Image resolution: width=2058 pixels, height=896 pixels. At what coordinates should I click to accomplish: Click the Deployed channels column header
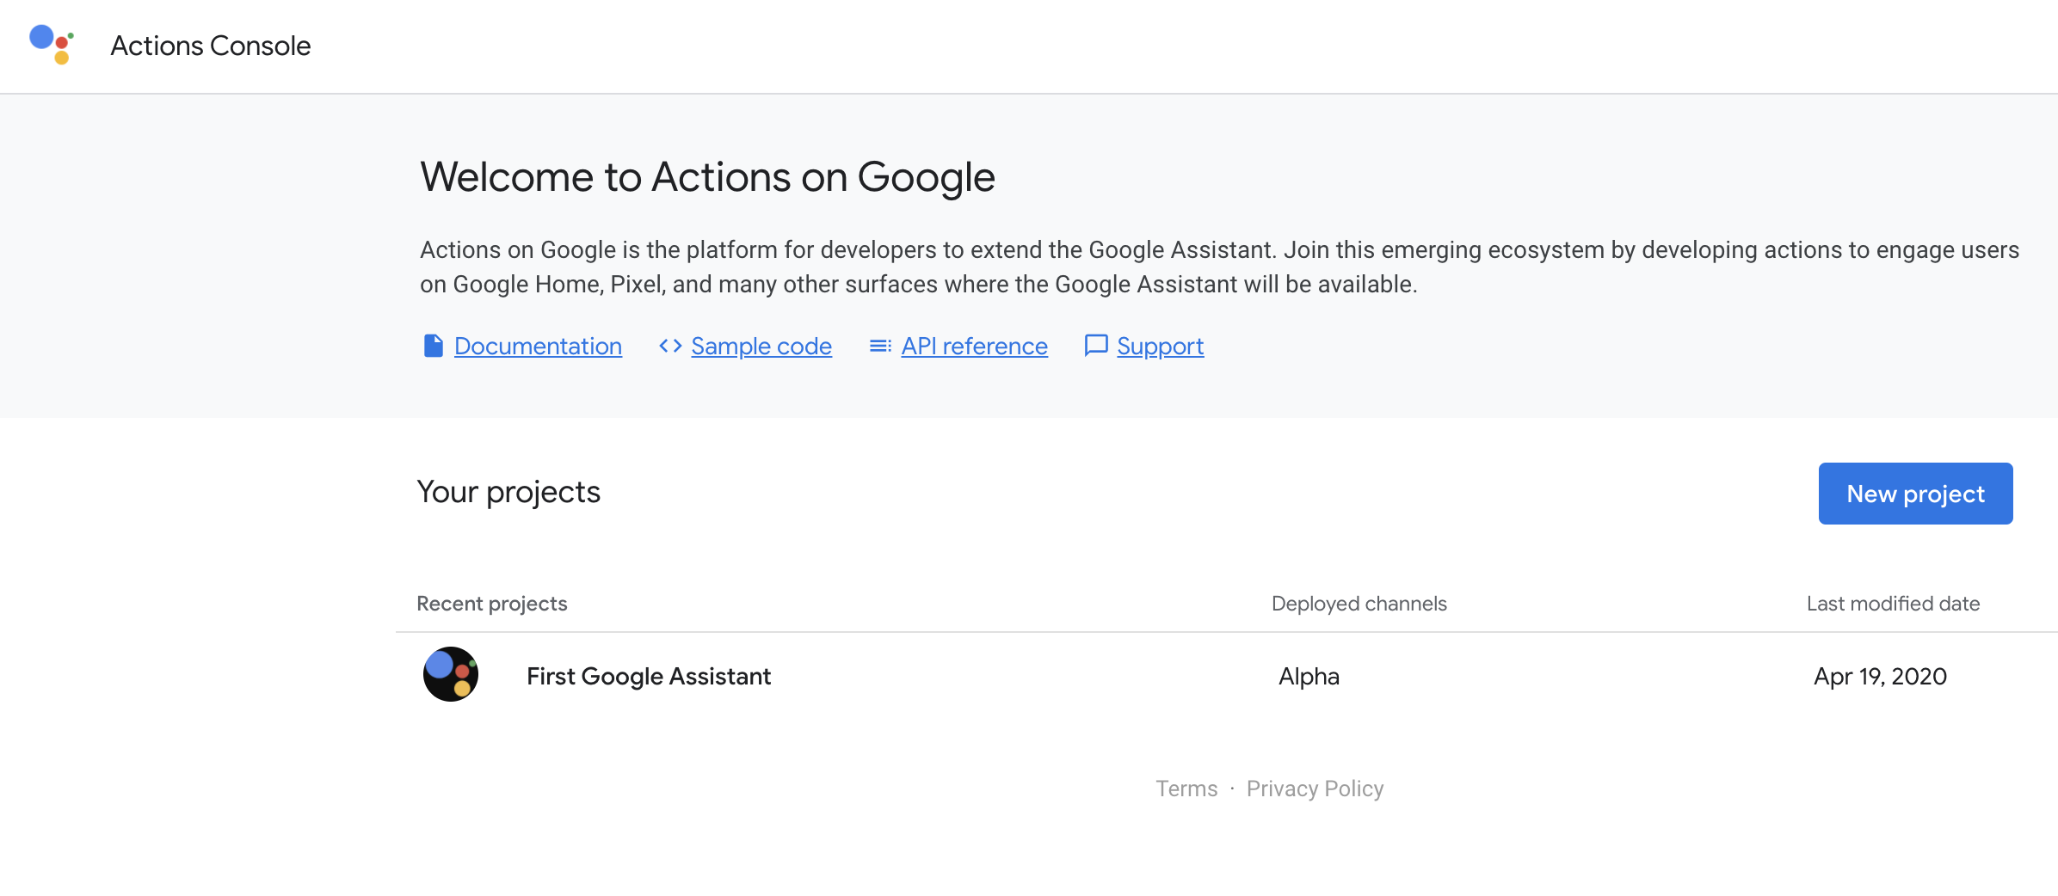(1359, 604)
